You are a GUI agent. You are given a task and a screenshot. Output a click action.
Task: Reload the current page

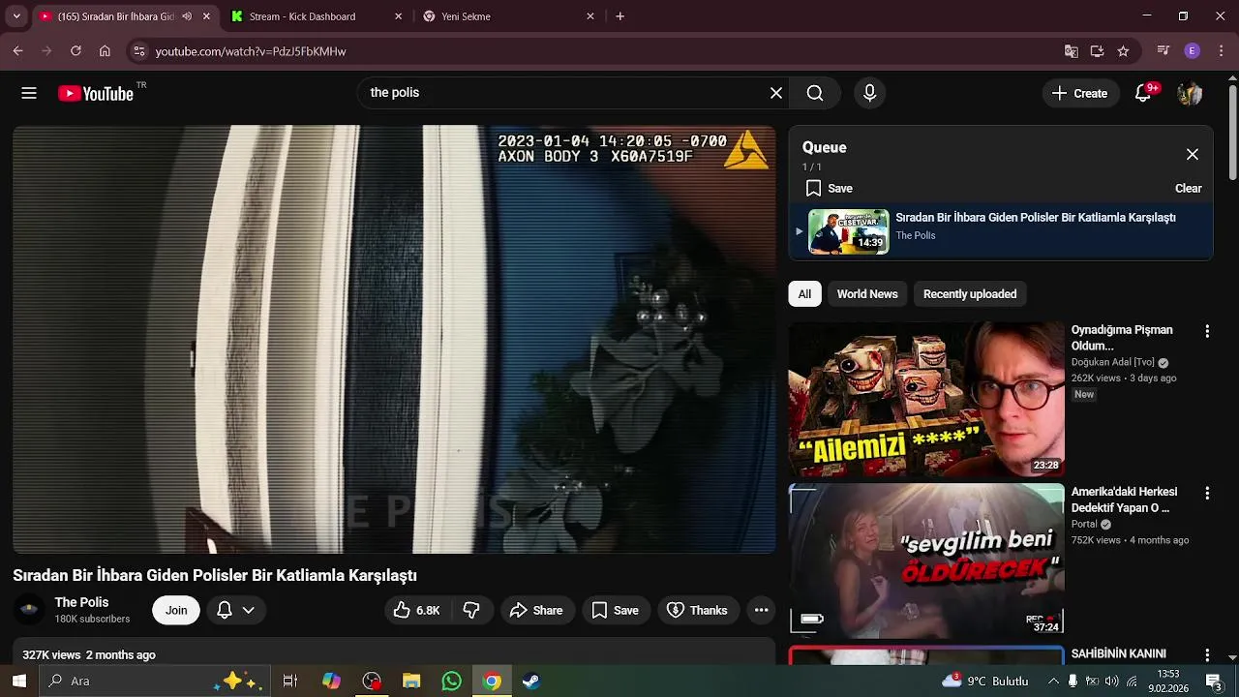(76, 51)
